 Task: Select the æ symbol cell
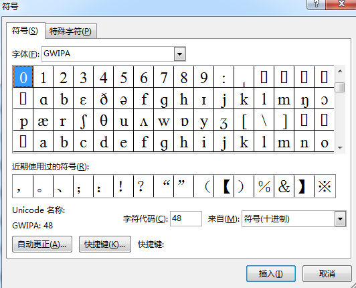pos(43,120)
